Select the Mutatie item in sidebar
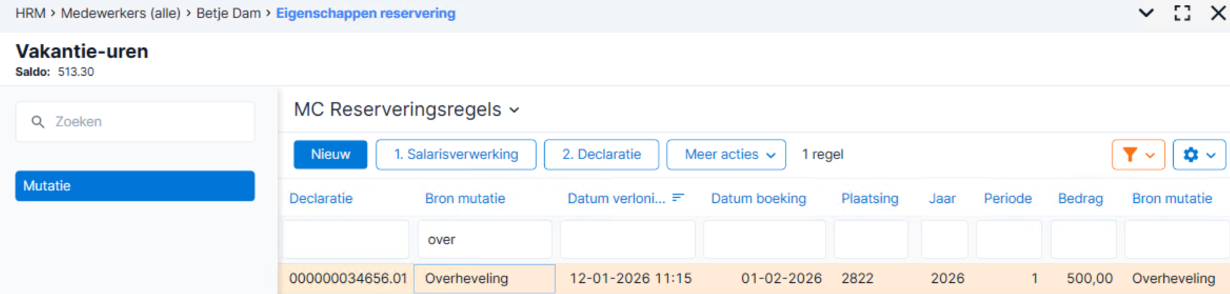Screen dimensions: 1230x294 135,186
